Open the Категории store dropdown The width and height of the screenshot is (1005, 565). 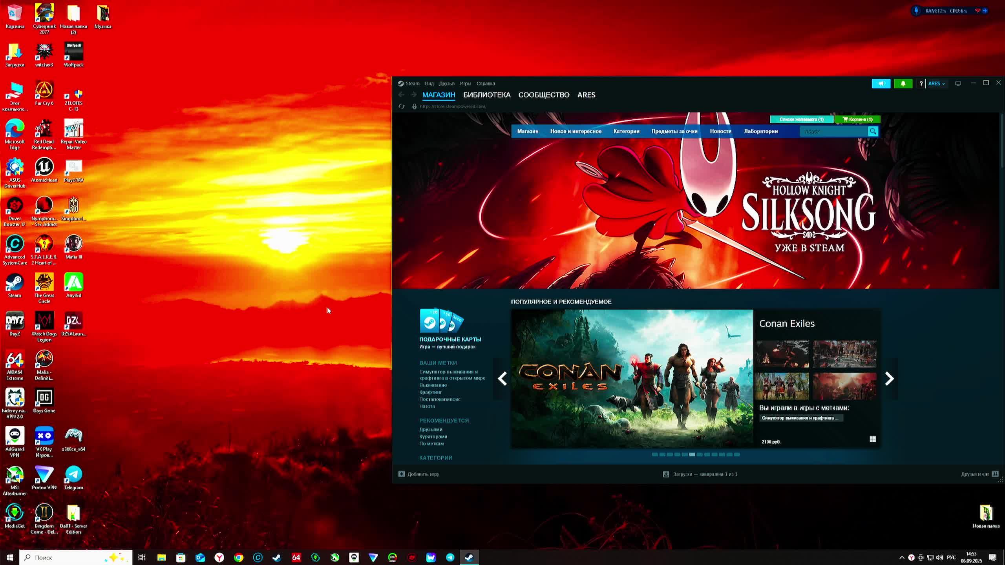(626, 131)
